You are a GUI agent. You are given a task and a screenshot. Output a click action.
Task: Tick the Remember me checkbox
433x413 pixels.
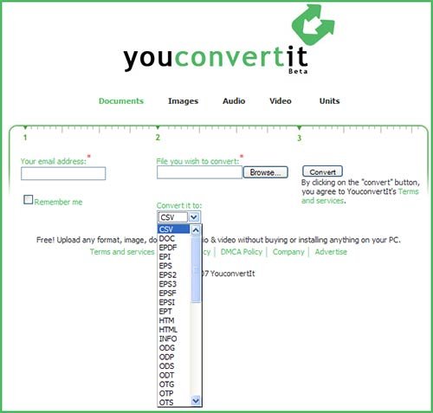click(28, 200)
